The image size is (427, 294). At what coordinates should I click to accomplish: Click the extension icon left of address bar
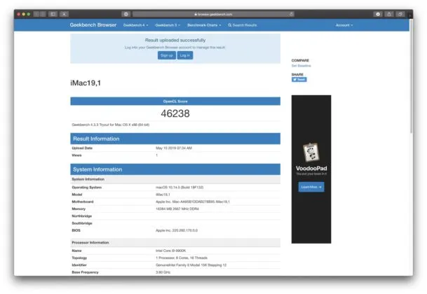click(x=126, y=14)
